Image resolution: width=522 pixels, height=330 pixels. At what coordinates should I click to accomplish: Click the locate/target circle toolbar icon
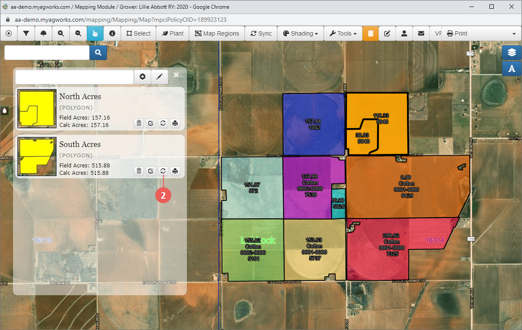coord(9,33)
